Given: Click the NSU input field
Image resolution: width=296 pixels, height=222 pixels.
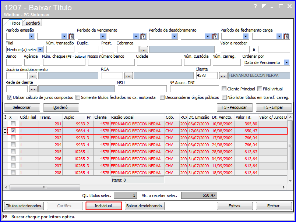Looking at the screenshot, I should (x=142, y=89).
